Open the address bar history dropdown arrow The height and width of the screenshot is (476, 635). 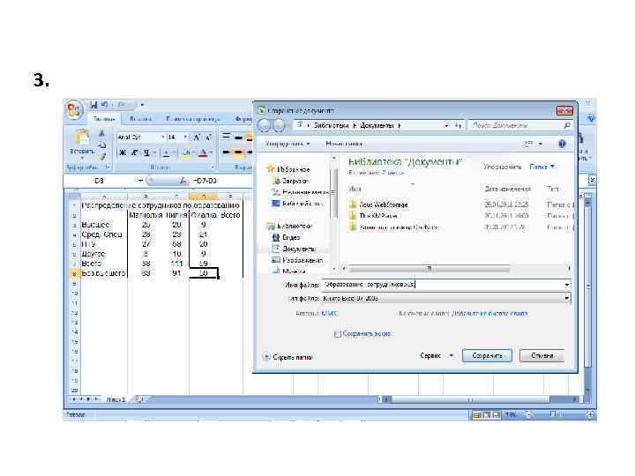[x=446, y=125]
